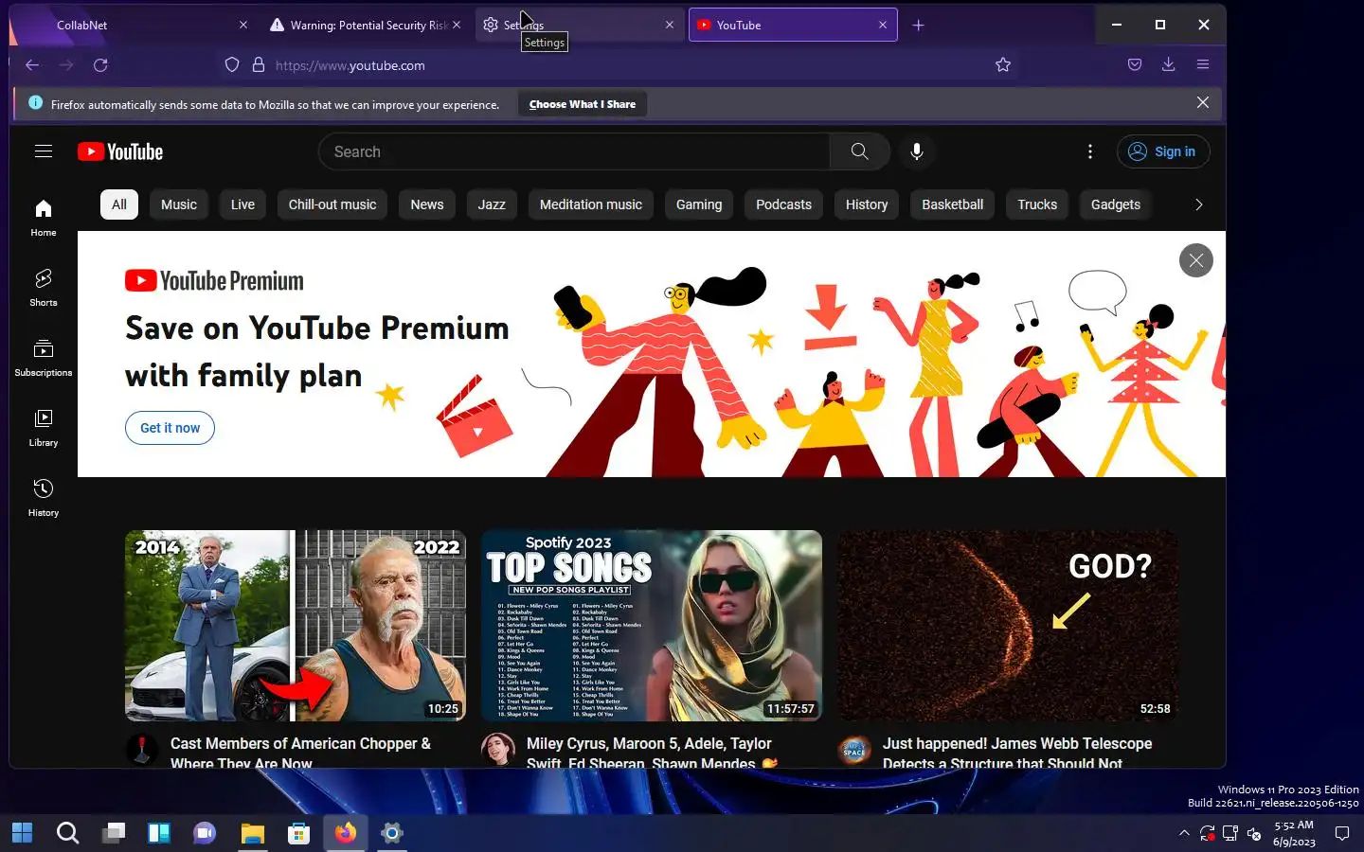Select the Basketball chip
1364x852 pixels.
[x=953, y=204]
